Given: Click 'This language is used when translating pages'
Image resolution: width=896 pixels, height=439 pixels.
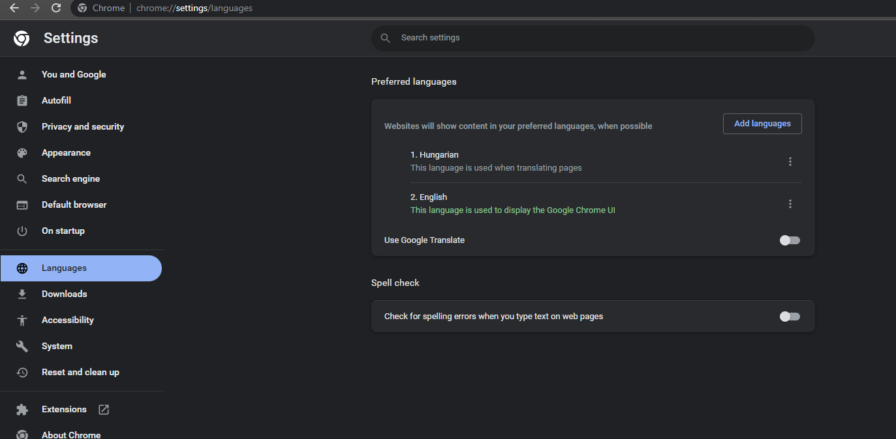Looking at the screenshot, I should point(496,168).
